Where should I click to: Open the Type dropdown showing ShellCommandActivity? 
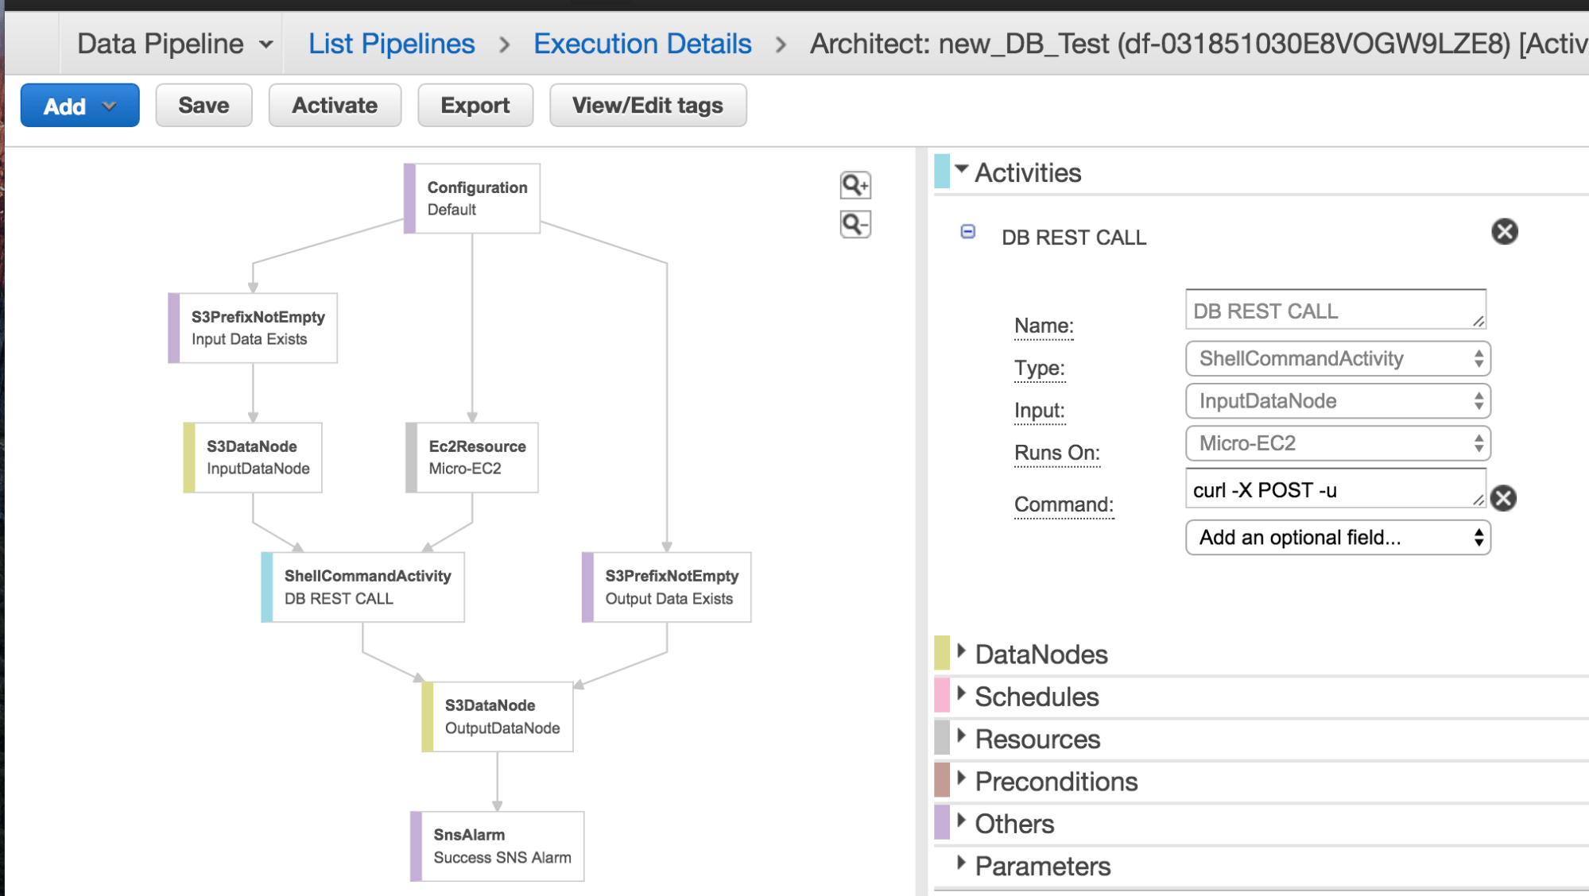1336,358
